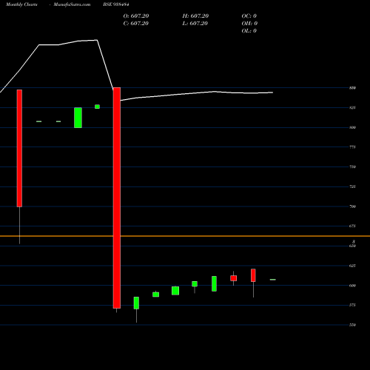Select the close value 'C: 607.20'
The width and height of the screenshot is (370, 370).
tap(136, 24)
